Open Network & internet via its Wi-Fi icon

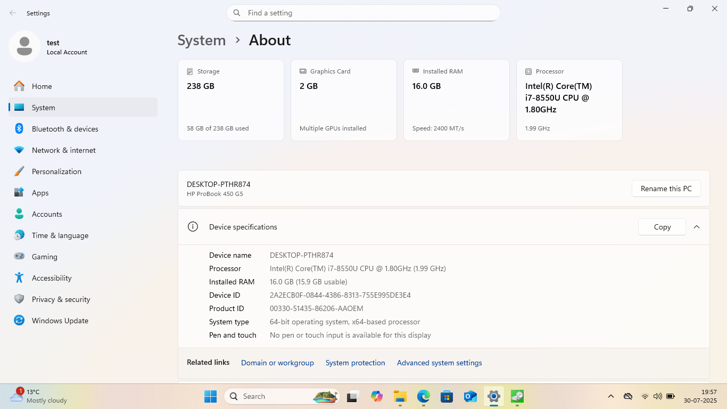point(19,150)
